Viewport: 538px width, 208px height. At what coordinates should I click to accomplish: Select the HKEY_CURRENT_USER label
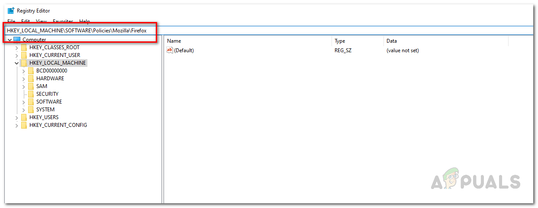[55, 55]
